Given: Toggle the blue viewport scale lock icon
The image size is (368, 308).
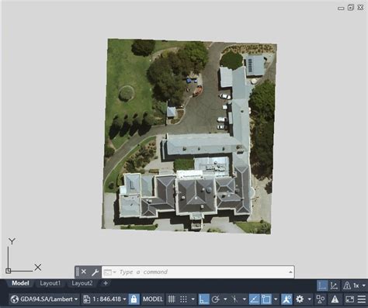Looking at the screenshot, I should (134, 299).
